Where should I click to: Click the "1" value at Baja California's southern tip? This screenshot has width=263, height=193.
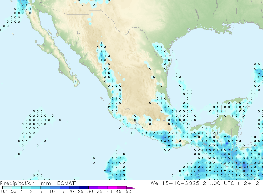point(75,81)
